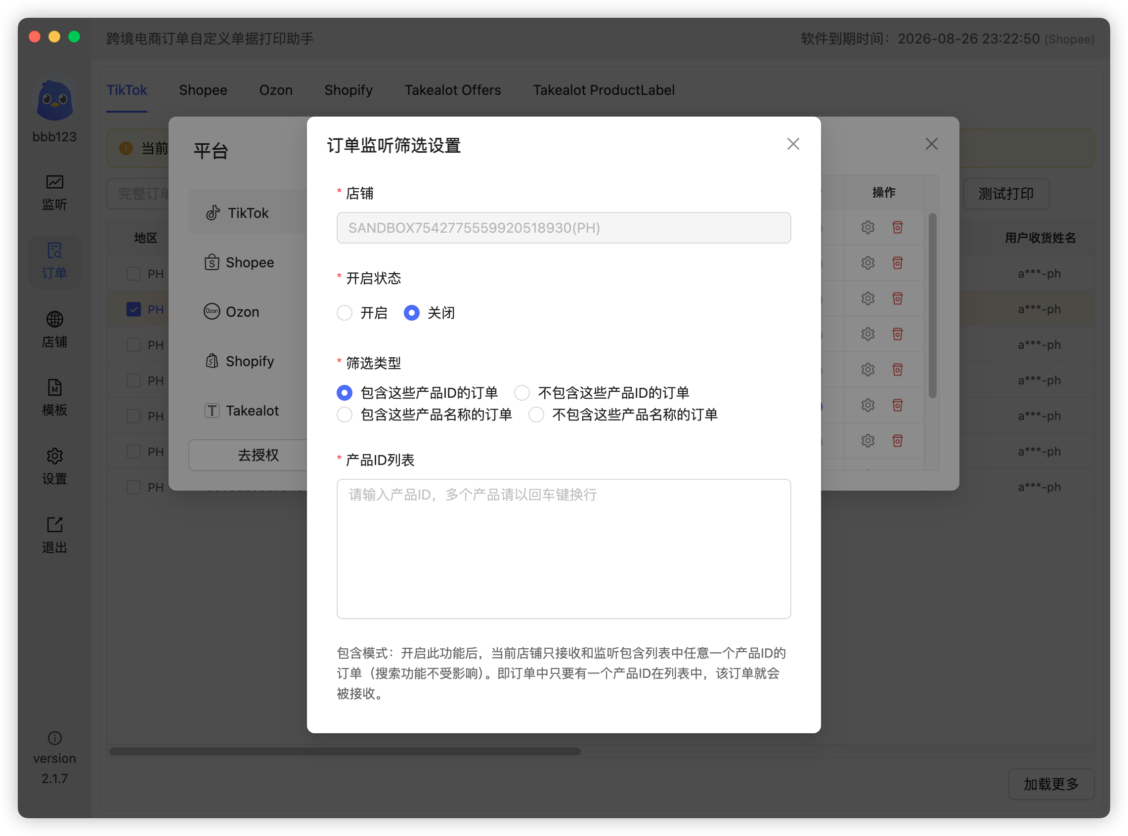This screenshot has height=836, width=1128.
Task: Select Takealot in the 平台 list
Action: 241,411
